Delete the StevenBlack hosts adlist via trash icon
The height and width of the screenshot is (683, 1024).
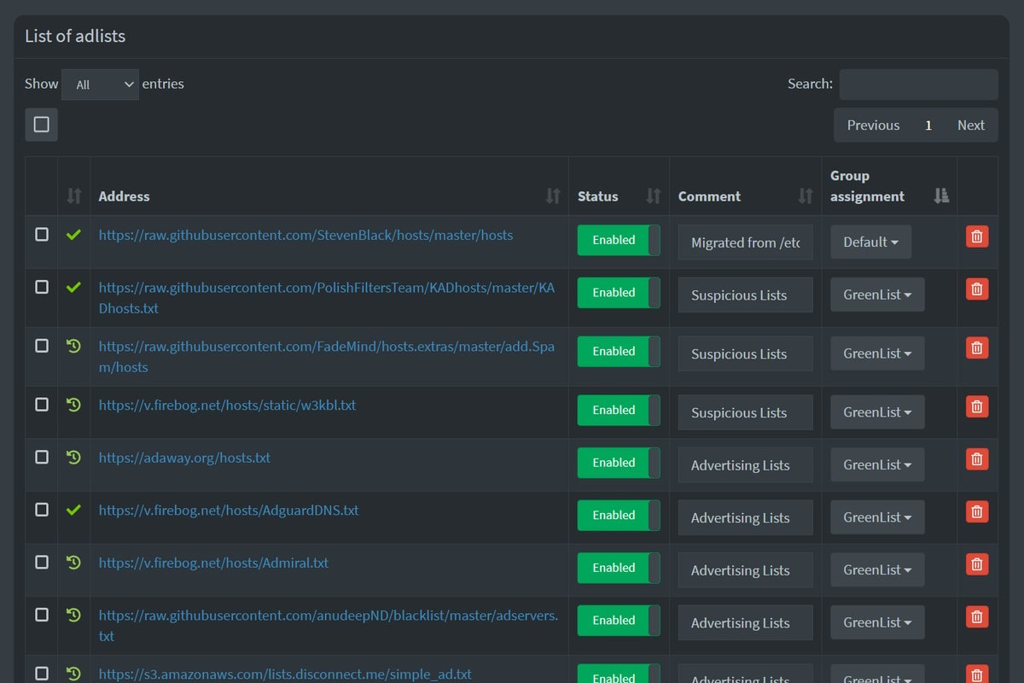[977, 236]
